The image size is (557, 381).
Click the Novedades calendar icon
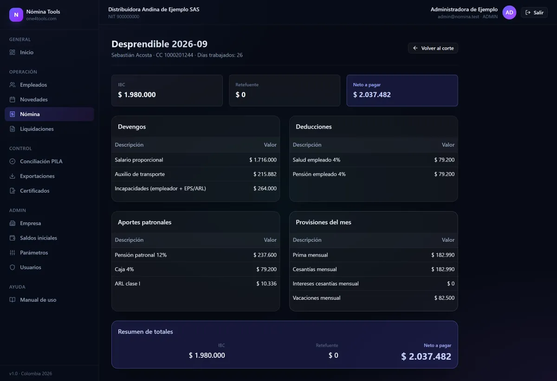(x=13, y=99)
